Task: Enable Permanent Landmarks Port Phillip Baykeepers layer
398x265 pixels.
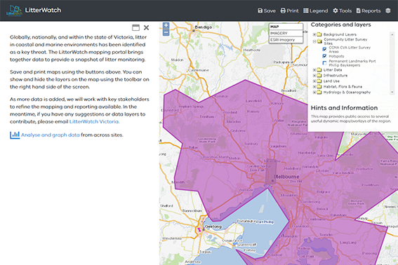Action: [x=324, y=63]
